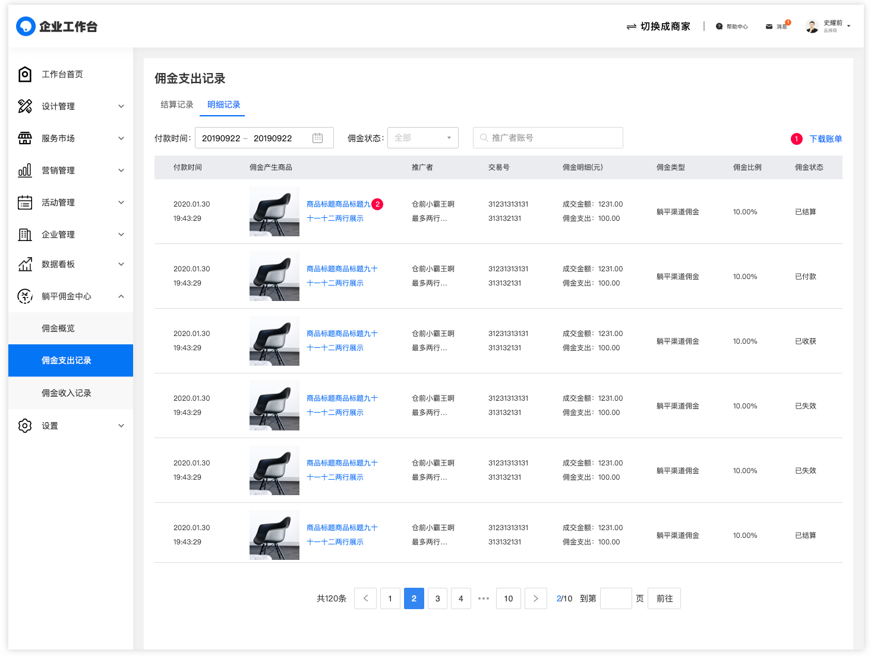Expand the 活动管理 menu chevron
Image resolution: width=871 pixels, height=659 pixels.
click(x=121, y=202)
